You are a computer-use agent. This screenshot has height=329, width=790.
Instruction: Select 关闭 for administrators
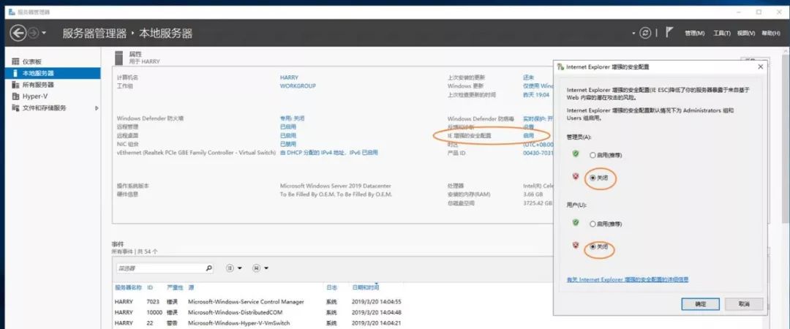(x=592, y=178)
